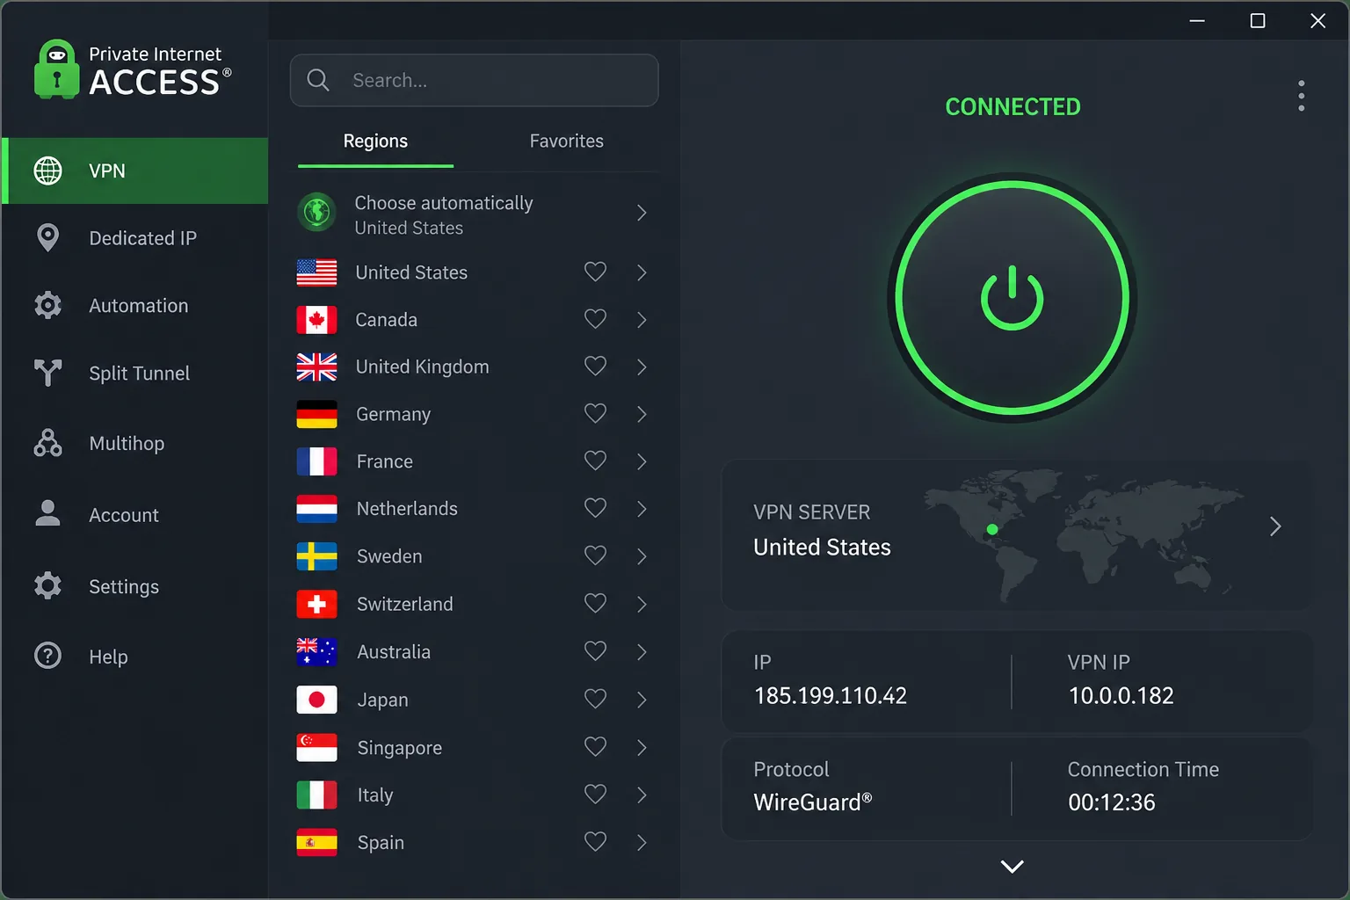Click the Choose automatically globe icon
1350x900 pixels.
click(x=316, y=212)
